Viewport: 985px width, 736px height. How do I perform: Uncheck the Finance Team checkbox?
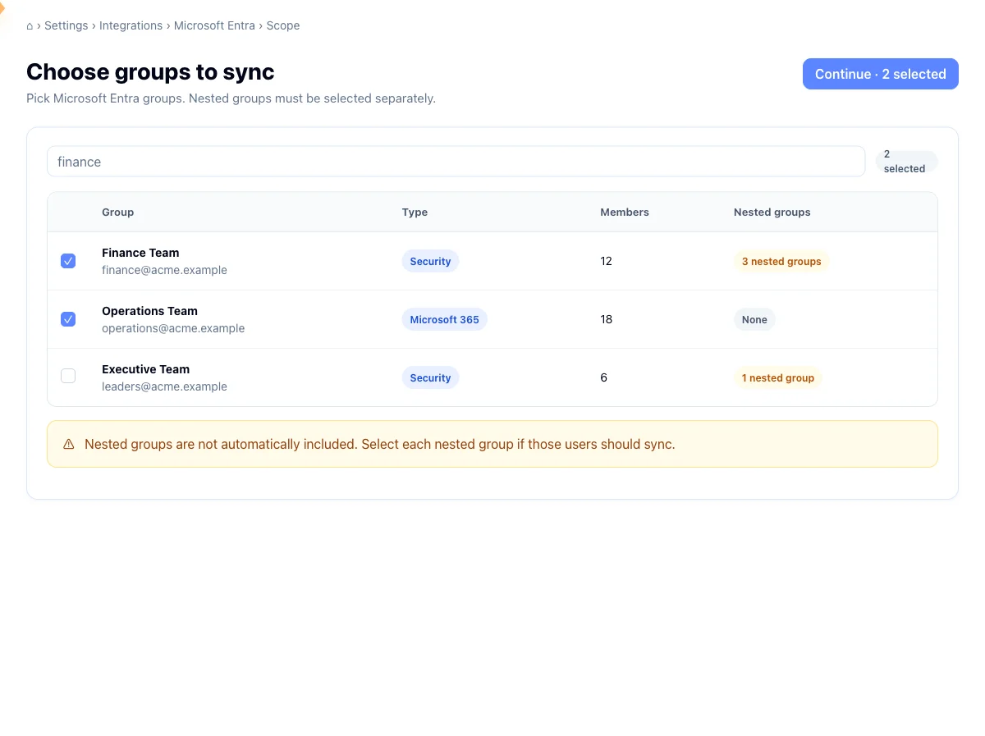[x=68, y=261]
